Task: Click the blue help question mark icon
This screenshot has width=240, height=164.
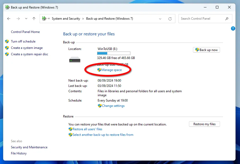Action: click(233, 28)
